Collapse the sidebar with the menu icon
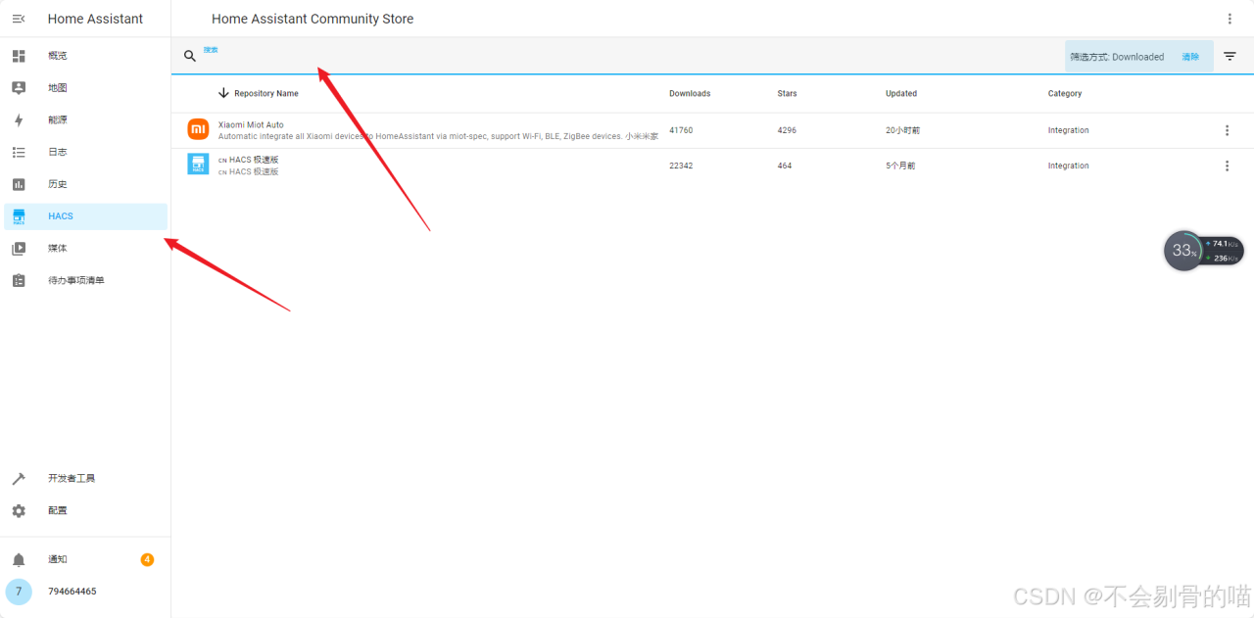The image size is (1254, 618). [19, 19]
